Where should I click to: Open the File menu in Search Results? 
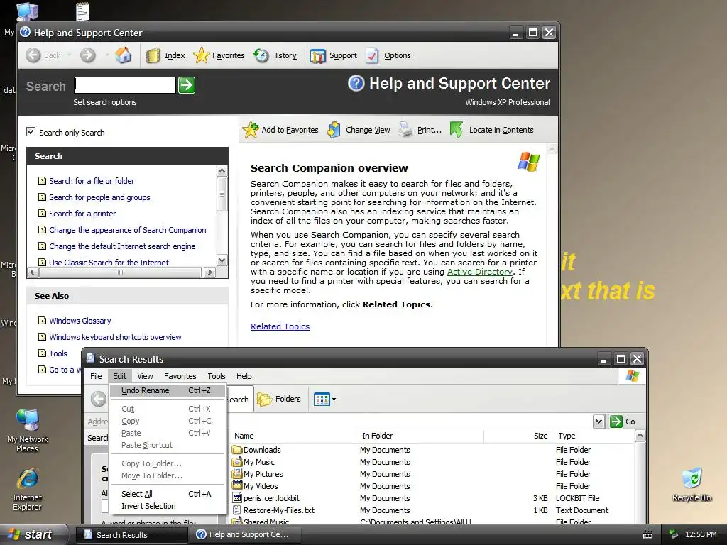(96, 376)
